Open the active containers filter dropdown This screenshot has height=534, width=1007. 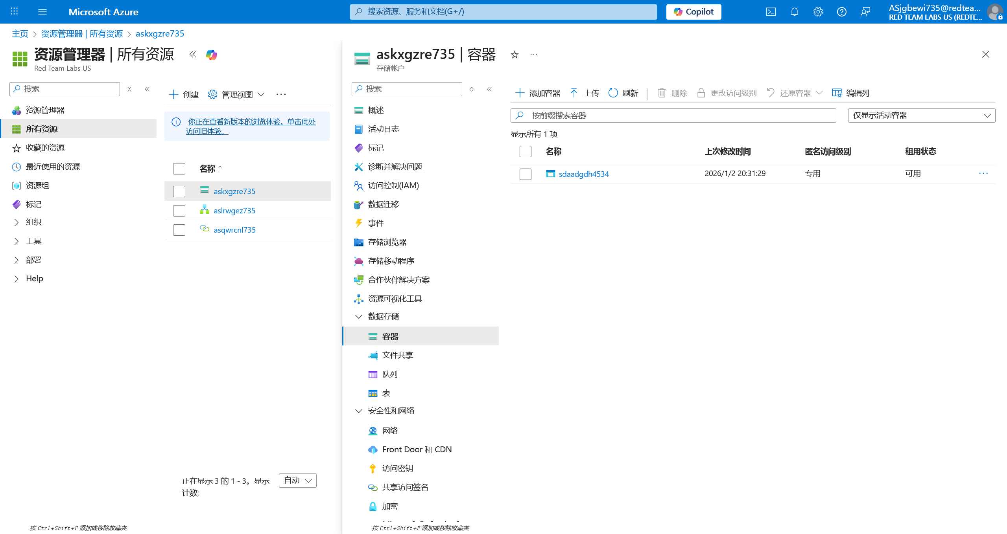tap(921, 116)
